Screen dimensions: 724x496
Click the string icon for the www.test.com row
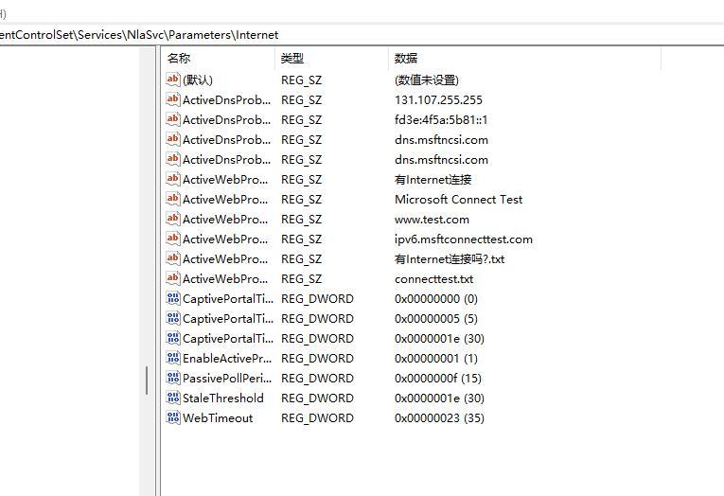[x=173, y=220]
